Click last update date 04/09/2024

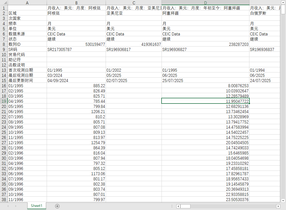(76, 80)
